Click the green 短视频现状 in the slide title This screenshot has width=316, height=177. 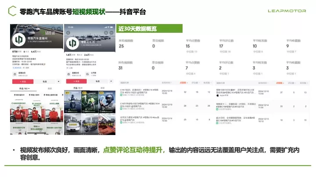pos(89,12)
